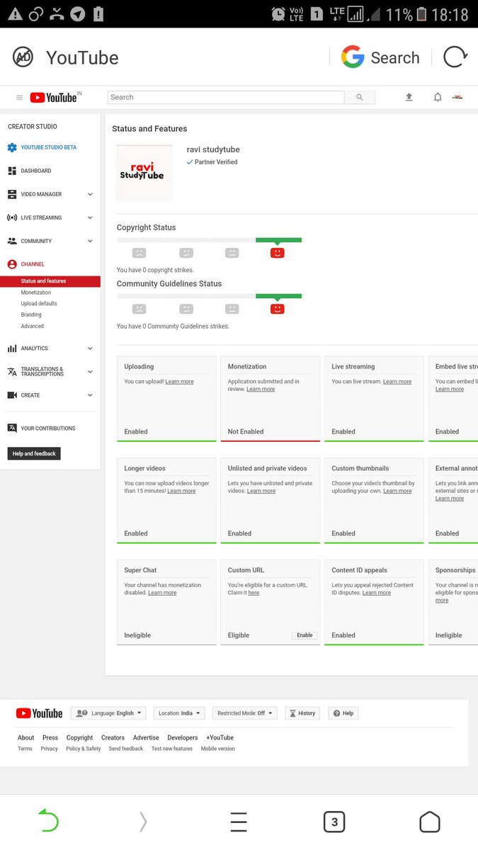Click the YouTube Studio Beta gear icon
The width and height of the screenshot is (478, 850).
click(x=12, y=147)
